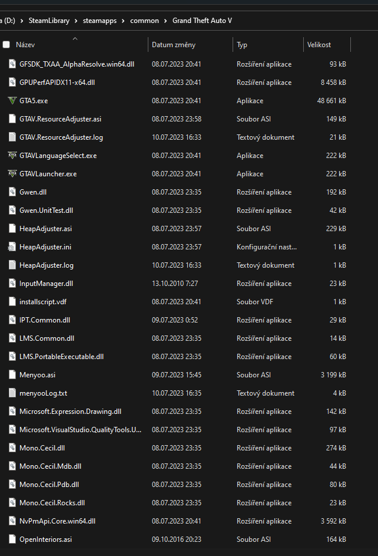This screenshot has width=378, height=556.
Task: Expand breadcrumb chevron after (D:) drive
Action: tap(22, 21)
